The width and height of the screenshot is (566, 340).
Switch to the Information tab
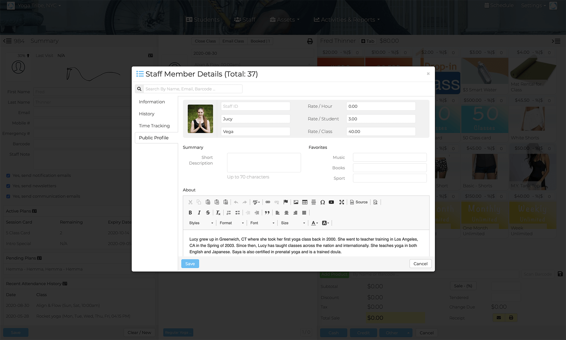tap(152, 102)
